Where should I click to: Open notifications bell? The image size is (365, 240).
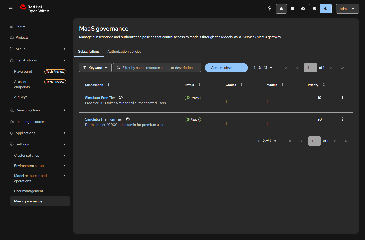tap(281, 9)
